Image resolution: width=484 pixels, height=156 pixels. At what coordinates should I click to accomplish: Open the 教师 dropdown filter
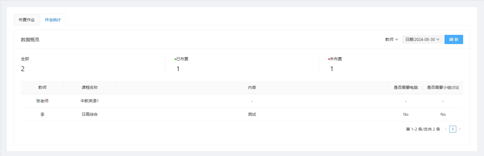point(391,39)
